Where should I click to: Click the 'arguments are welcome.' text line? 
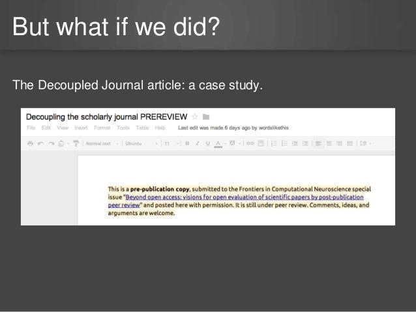pos(141,213)
